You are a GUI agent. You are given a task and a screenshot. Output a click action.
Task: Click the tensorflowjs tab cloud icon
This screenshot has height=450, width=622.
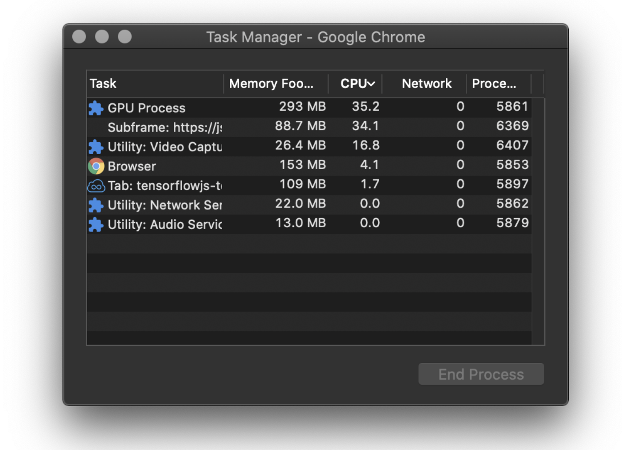96,186
